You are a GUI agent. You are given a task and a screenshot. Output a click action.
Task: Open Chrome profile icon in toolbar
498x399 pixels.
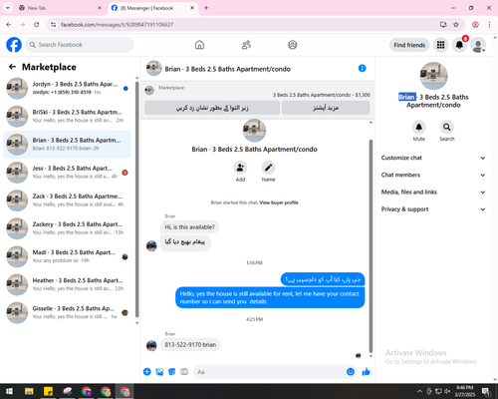pos(475,25)
